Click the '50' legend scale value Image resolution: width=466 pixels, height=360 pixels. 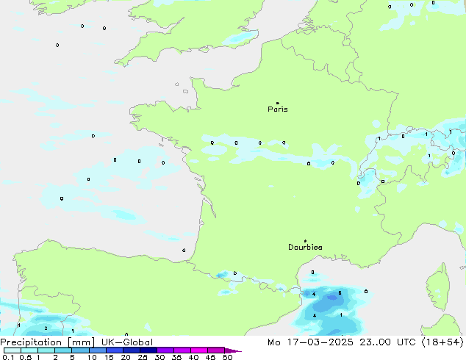point(228,357)
